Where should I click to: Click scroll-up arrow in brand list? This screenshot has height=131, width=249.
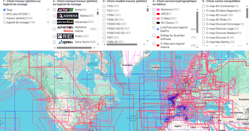98,10
